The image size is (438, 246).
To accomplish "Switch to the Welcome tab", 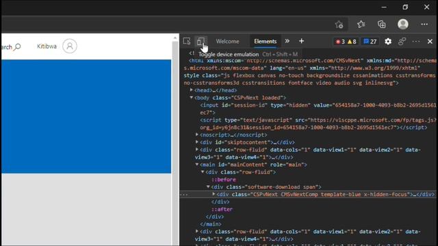I will click(227, 41).
